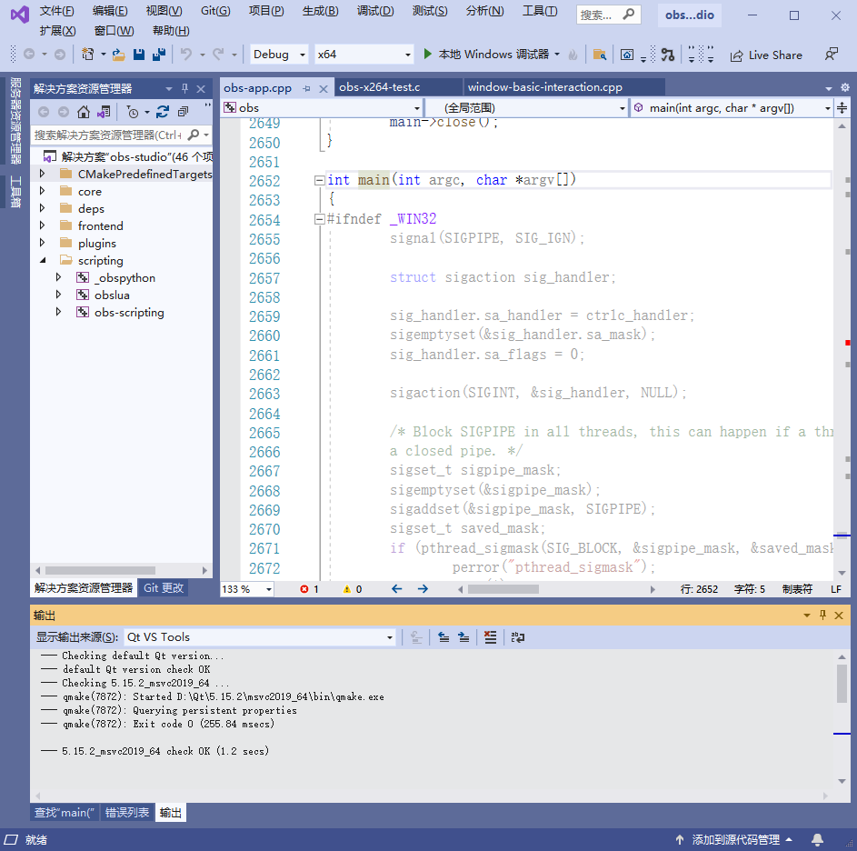Click the pending changes filter clock icon
Image resolution: width=857 pixels, height=851 pixels.
pos(133,112)
